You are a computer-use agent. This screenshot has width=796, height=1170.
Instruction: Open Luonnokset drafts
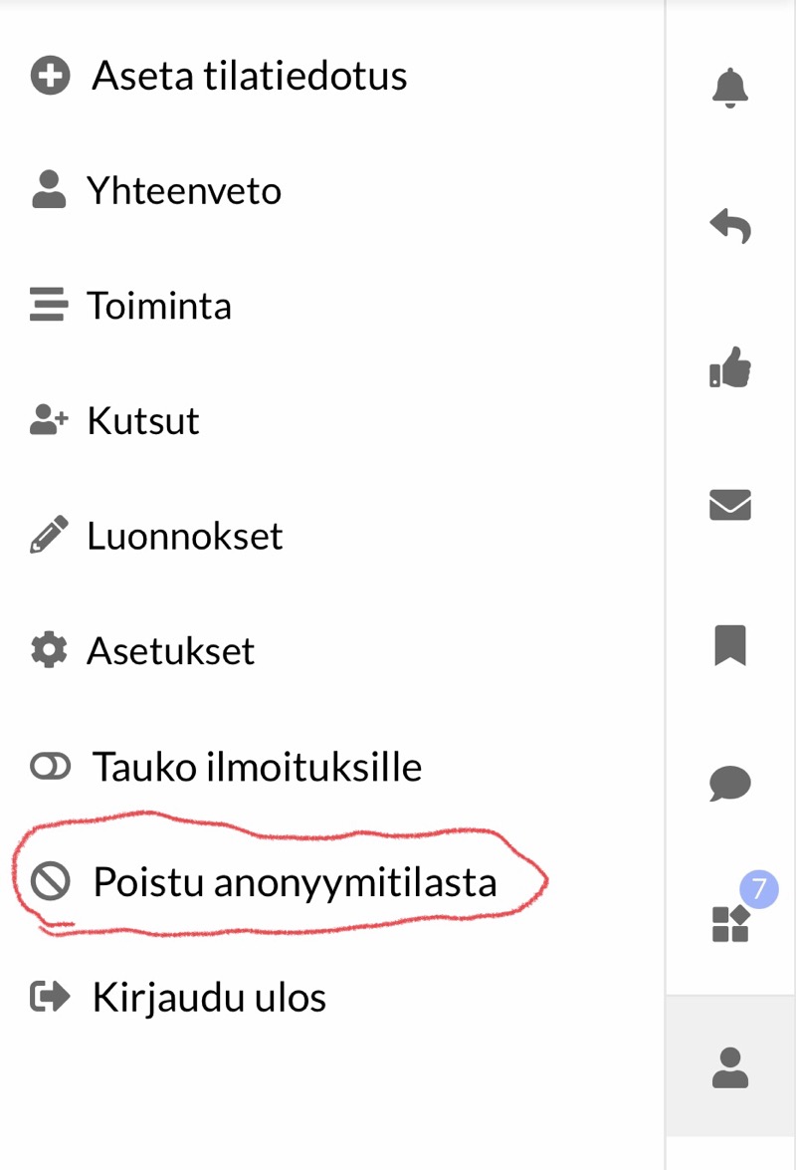coord(185,536)
